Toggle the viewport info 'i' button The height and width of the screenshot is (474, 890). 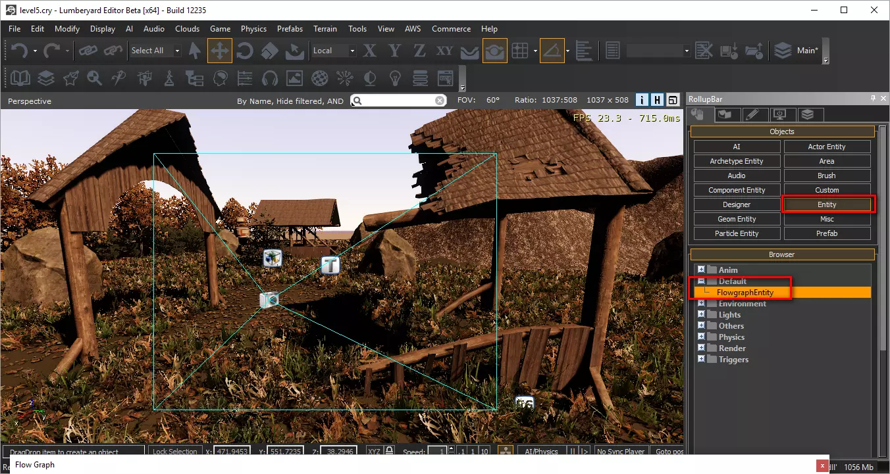point(642,100)
